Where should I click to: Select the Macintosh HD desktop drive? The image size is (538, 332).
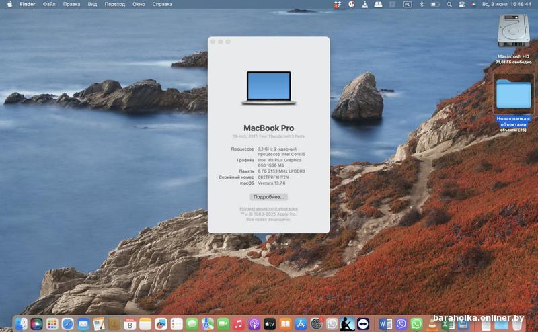[513, 39]
